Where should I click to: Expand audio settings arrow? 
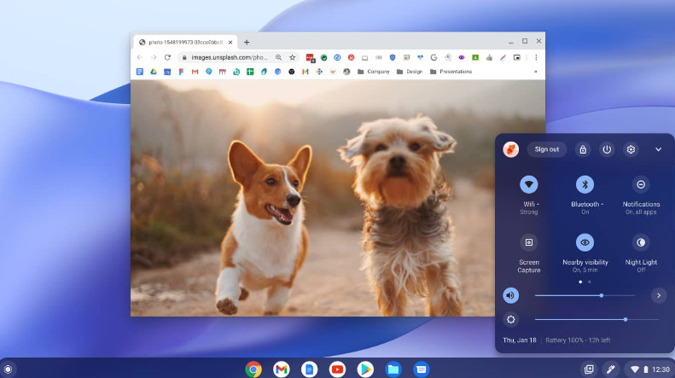tap(658, 295)
